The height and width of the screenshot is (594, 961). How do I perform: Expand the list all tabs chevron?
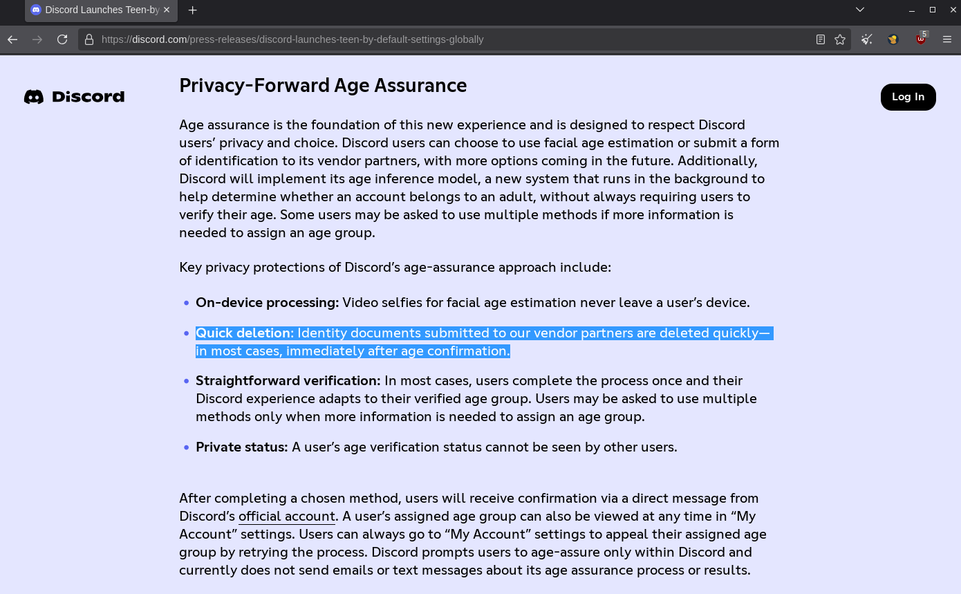(860, 10)
